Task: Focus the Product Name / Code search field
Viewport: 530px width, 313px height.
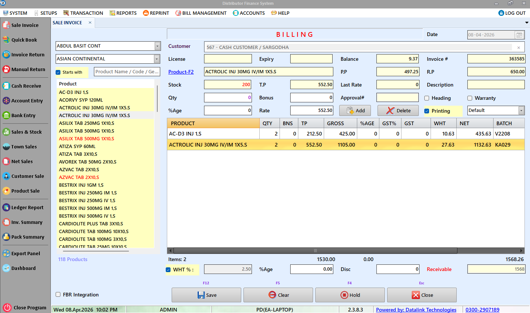Action: 127,72
